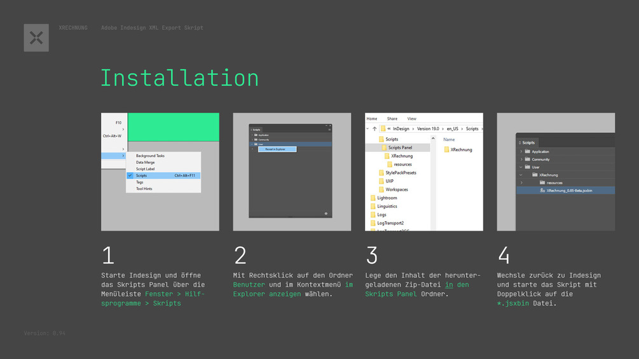The height and width of the screenshot is (359, 639).
Task: Click breadcrumb chevron after Version 19.0
Action: tap(443, 128)
